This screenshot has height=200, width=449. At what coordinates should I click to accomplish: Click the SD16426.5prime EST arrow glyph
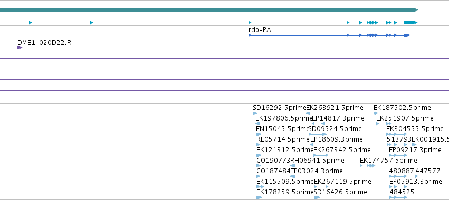click(x=317, y=197)
